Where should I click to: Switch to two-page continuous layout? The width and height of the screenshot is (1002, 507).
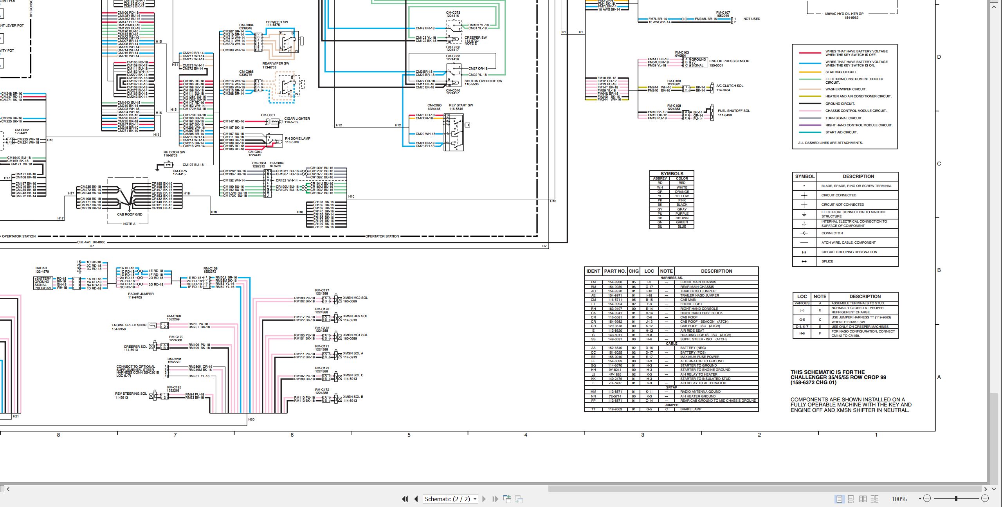[x=874, y=499]
